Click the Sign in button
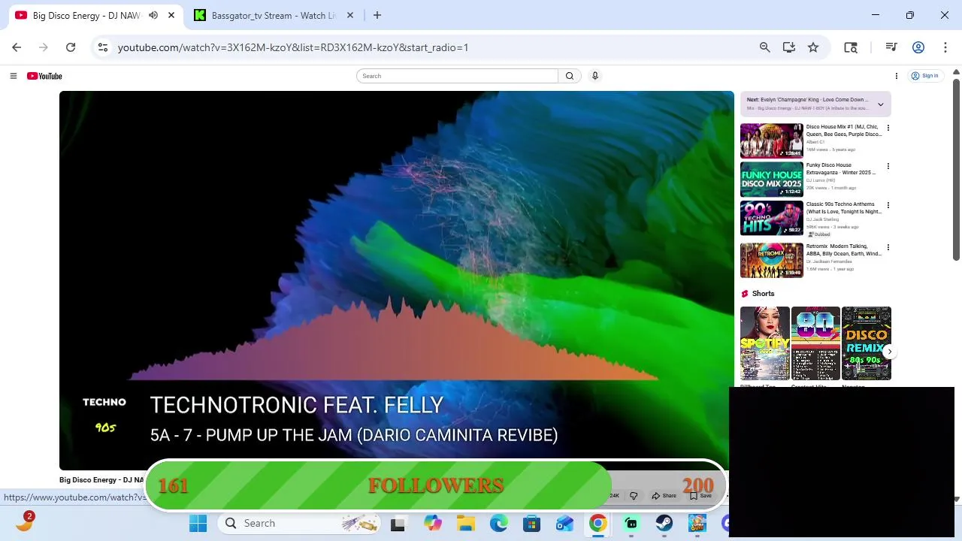Viewport: 962px width, 541px height. tap(924, 76)
